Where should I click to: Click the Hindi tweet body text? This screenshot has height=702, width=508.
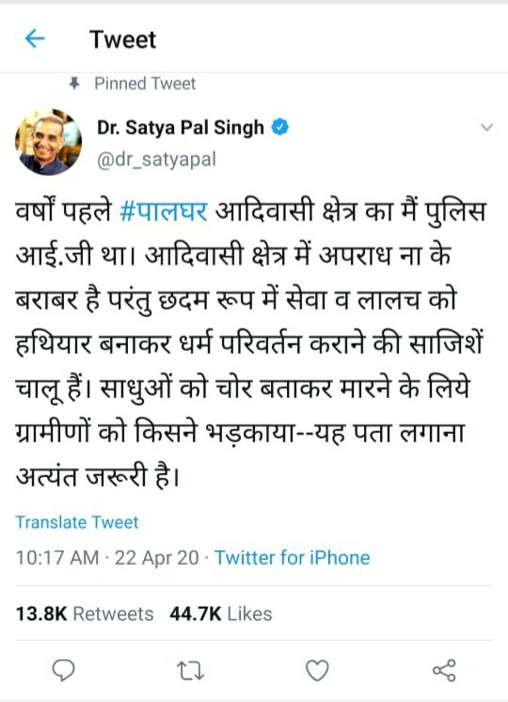point(250,343)
